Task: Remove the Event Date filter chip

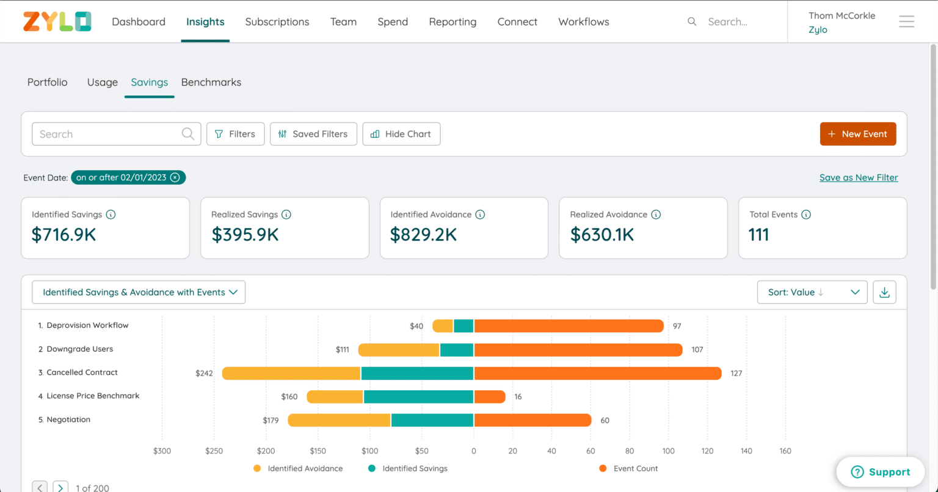Action: coord(175,177)
